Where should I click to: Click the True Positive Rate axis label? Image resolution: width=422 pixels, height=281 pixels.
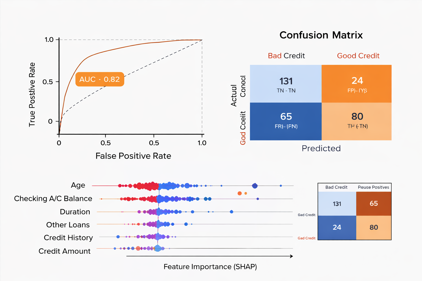pos(32,94)
